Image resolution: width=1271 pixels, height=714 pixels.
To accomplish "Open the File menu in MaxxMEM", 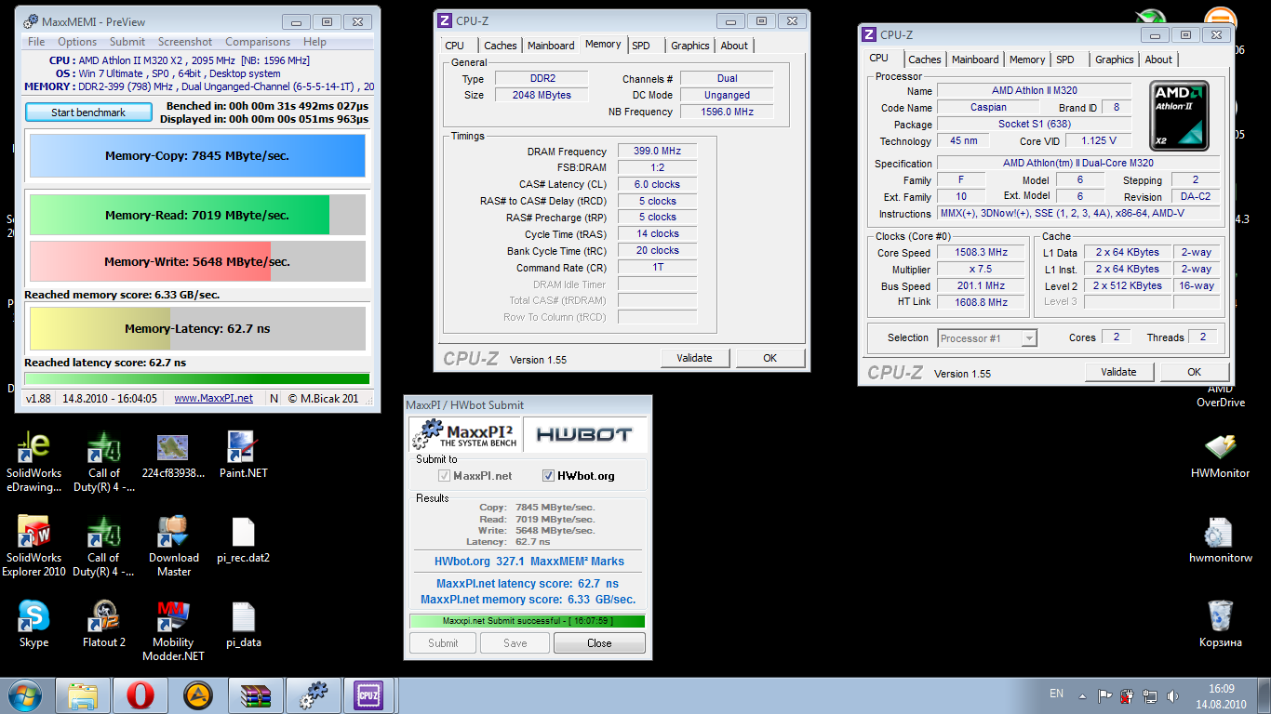I will (x=36, y=42).
